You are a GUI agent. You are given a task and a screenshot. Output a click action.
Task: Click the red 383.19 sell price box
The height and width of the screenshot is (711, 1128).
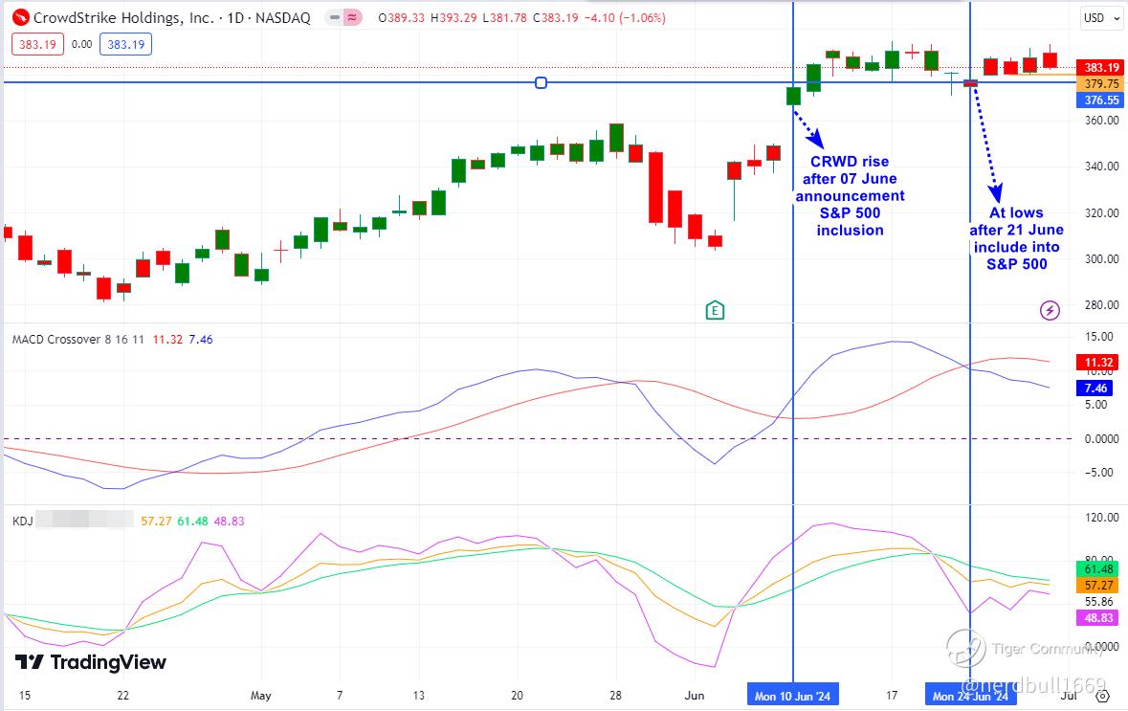pyautogui.click(x=37, y=45)
